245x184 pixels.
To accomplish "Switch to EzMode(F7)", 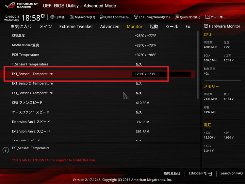I will 200,173.
